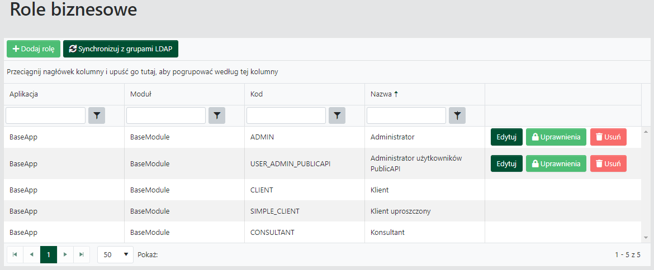The height and width of the screenshot is (270, 654).
Task: Click the filter icon for Aplikacja column
Action: pyautogui.click(x=97, y=115)
